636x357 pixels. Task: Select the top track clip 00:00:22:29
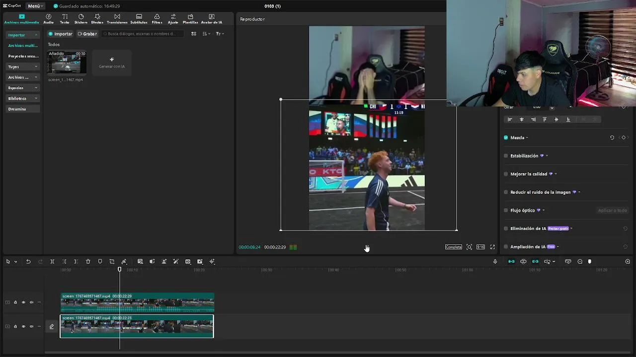137,302
